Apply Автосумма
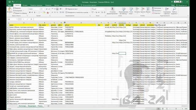The width and height of the screenshot is (196, 110). tap(157, 8)
